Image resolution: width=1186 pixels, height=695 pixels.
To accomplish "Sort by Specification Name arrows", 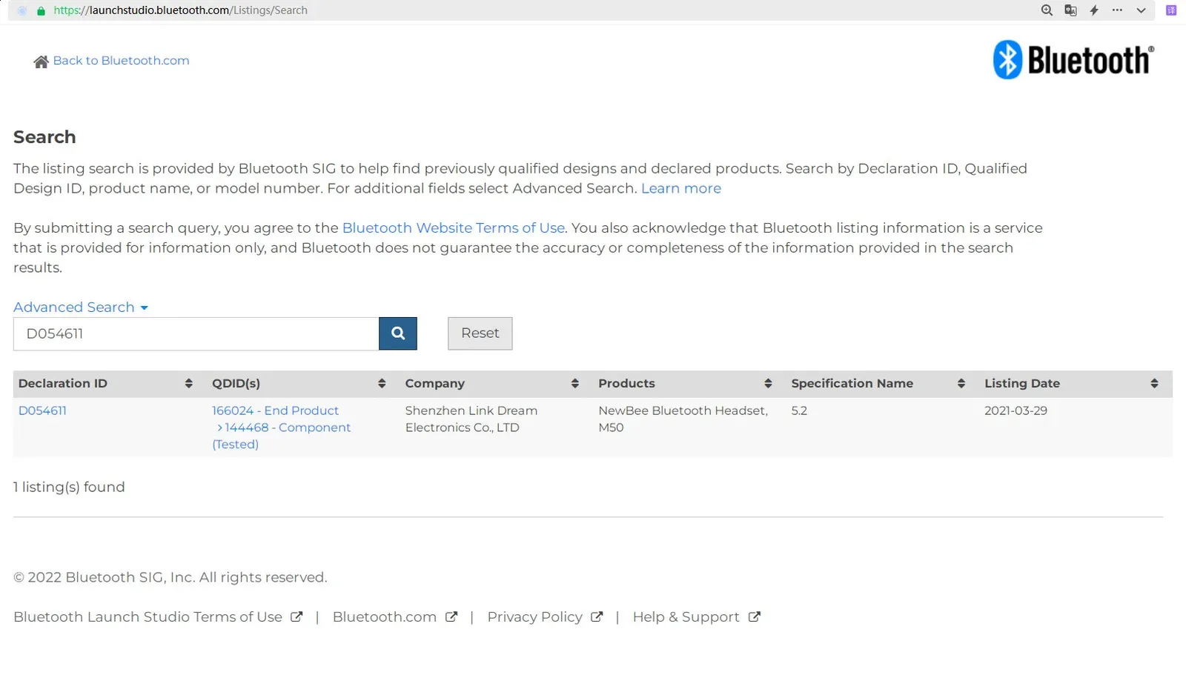I will pos(961,383).
